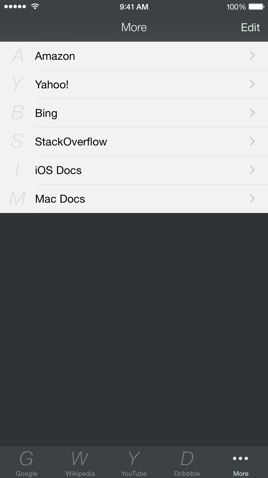Select the More tab with three dots

(x=241, y=462)
